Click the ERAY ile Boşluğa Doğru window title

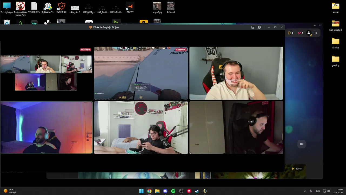pyautogui.click(x=106, y=27)
